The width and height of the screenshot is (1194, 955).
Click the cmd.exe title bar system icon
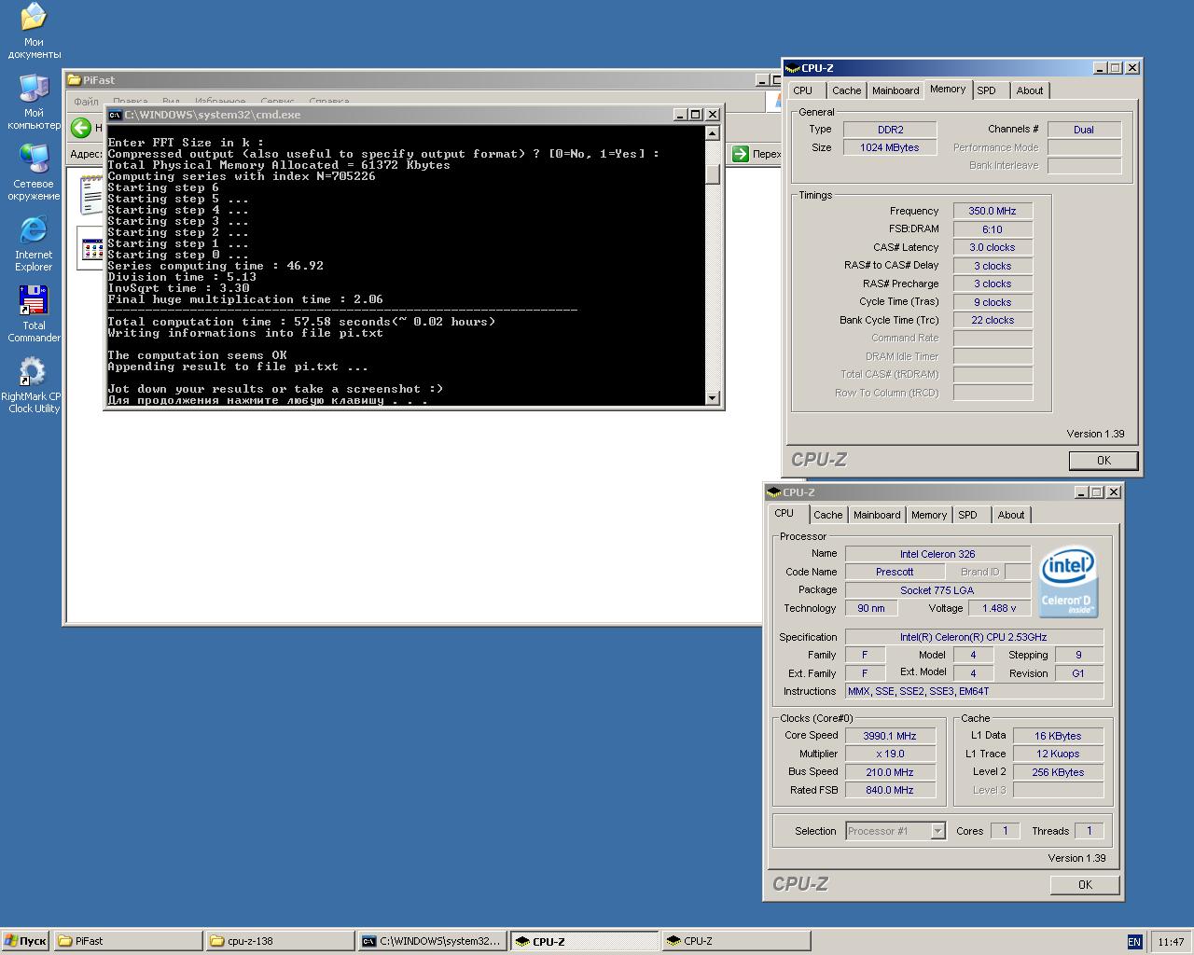pos(115,115)
